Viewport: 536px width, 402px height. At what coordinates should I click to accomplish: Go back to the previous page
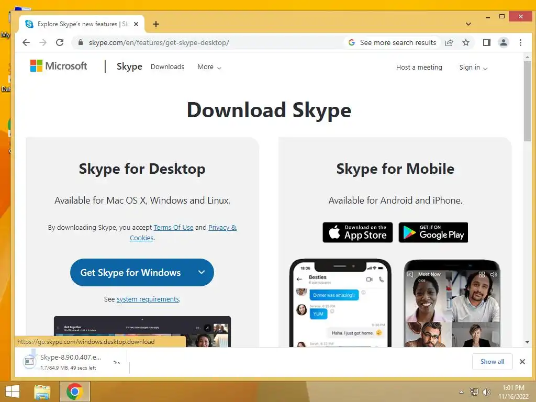26,42
